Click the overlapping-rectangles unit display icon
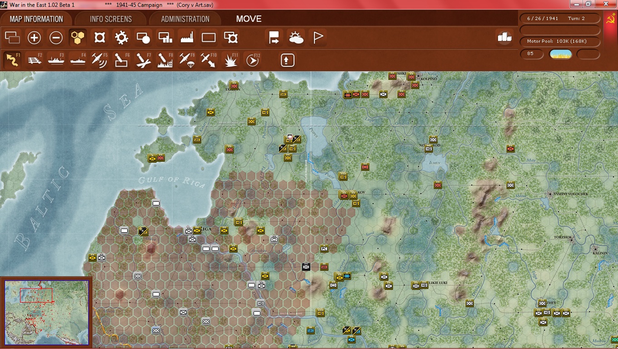The image size is (618, 349). point(12,37)
